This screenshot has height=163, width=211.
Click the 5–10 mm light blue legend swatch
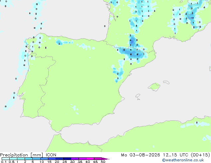click(36, 159)
